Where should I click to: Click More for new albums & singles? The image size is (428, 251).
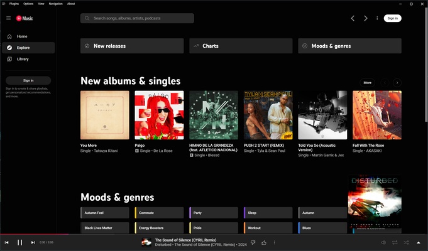[368, 83]
